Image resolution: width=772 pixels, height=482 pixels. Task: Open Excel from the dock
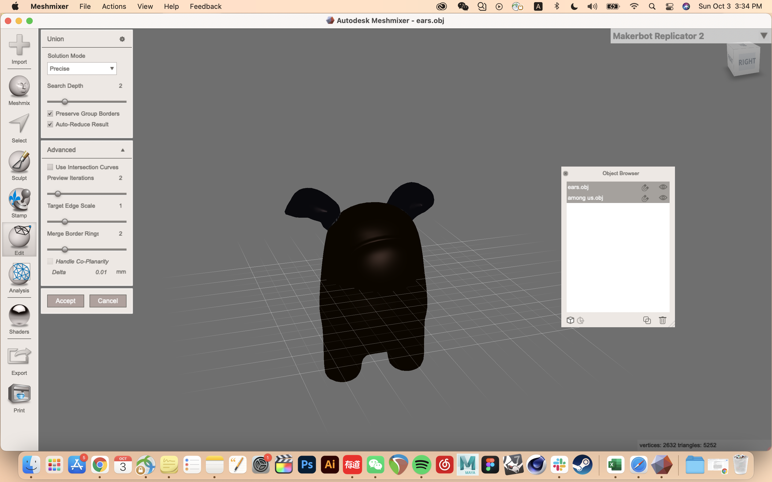(615, 465)
